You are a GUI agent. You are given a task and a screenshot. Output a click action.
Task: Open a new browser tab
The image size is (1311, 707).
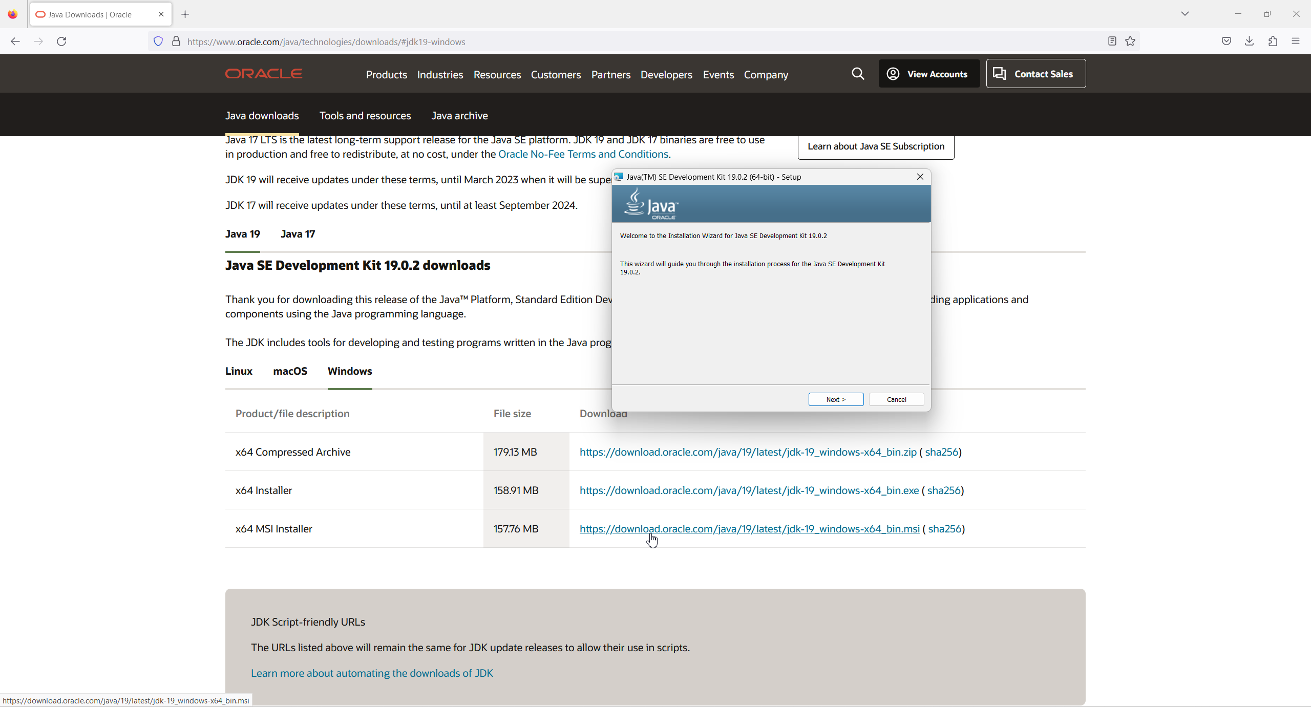(x=185, y=14)
